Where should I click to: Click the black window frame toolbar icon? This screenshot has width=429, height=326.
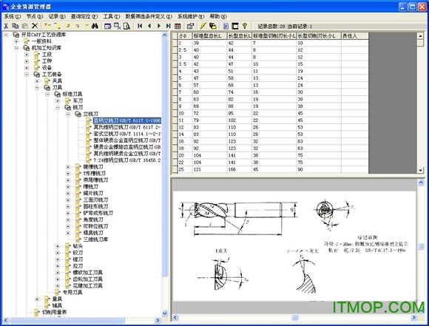pos(235,26)
